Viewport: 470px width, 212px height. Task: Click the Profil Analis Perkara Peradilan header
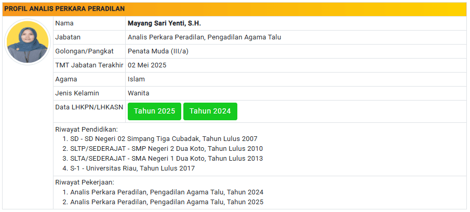point(64,9)
